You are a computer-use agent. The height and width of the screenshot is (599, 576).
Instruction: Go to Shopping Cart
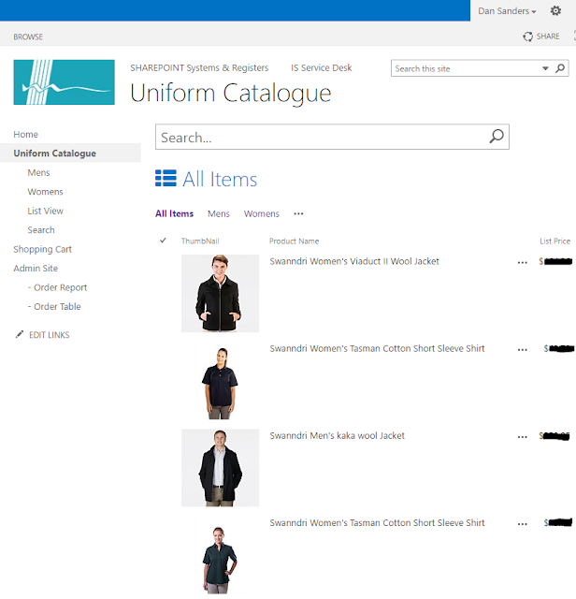coord(42,250)
